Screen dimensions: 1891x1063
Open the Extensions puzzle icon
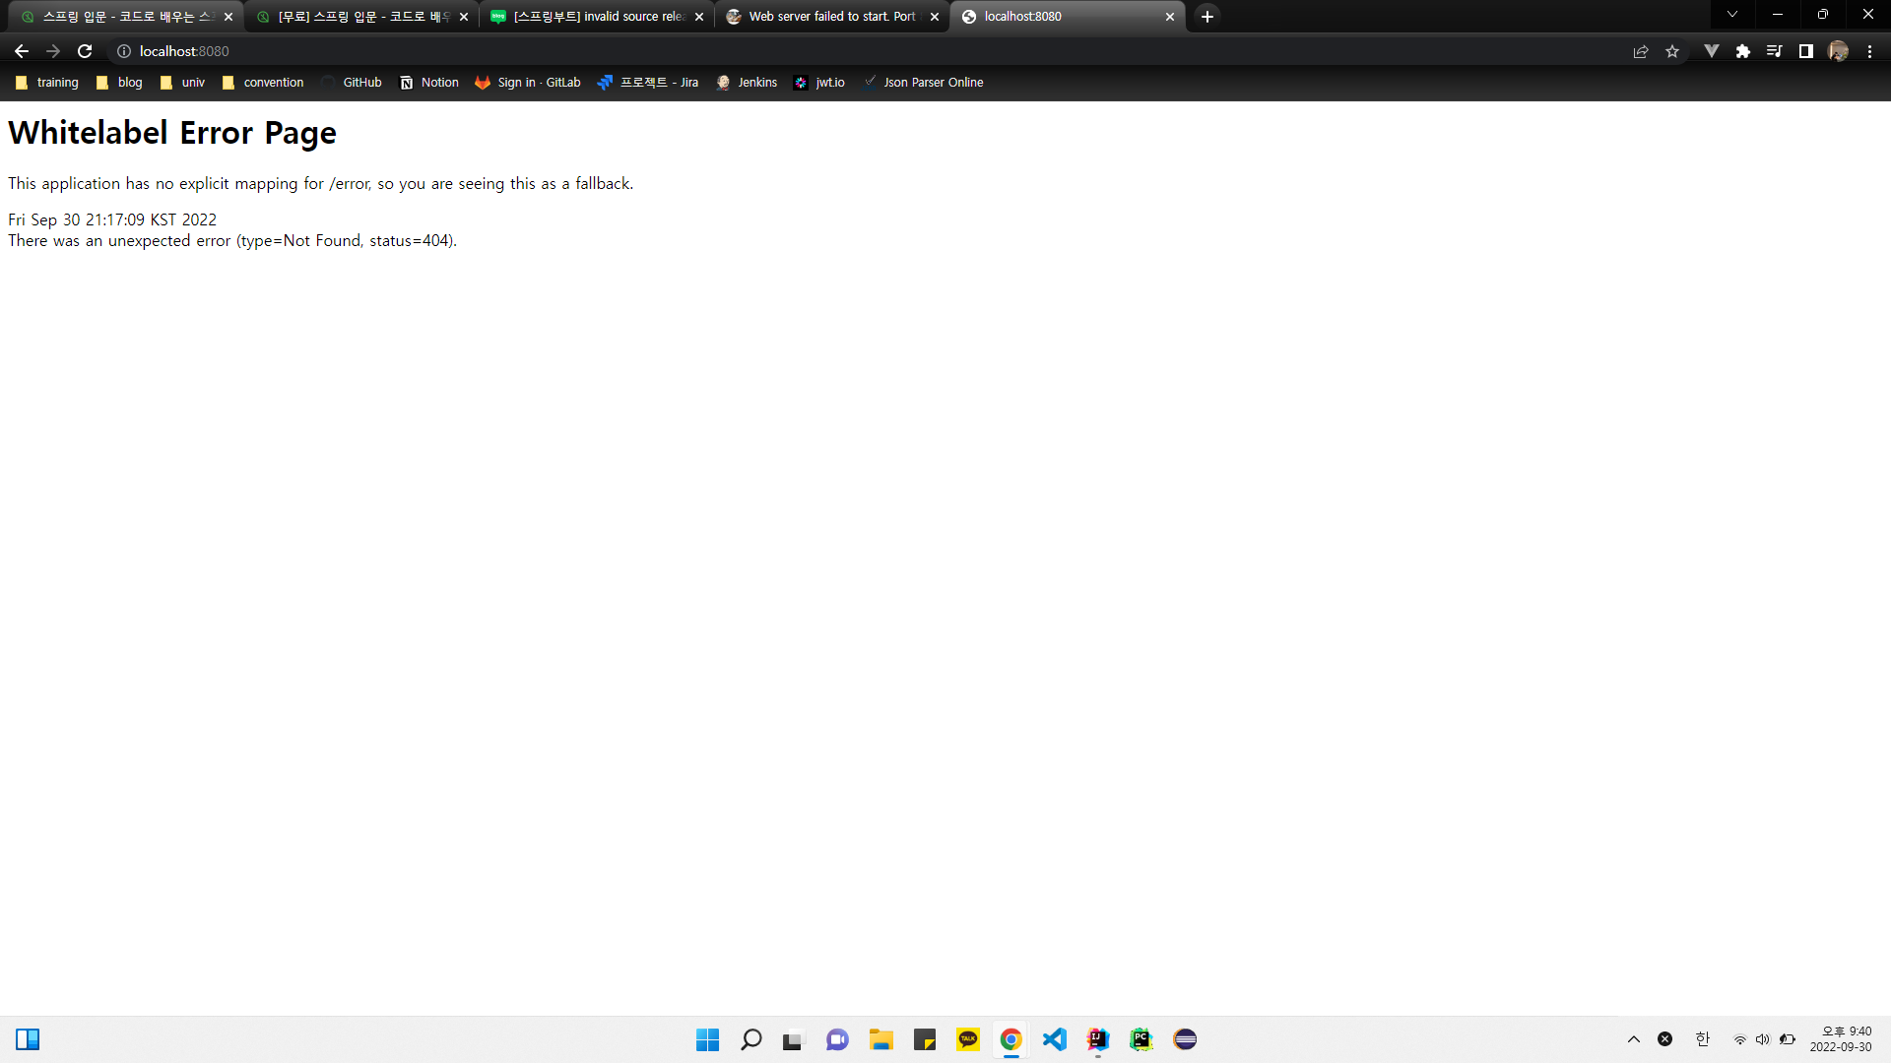point(1743,51)
